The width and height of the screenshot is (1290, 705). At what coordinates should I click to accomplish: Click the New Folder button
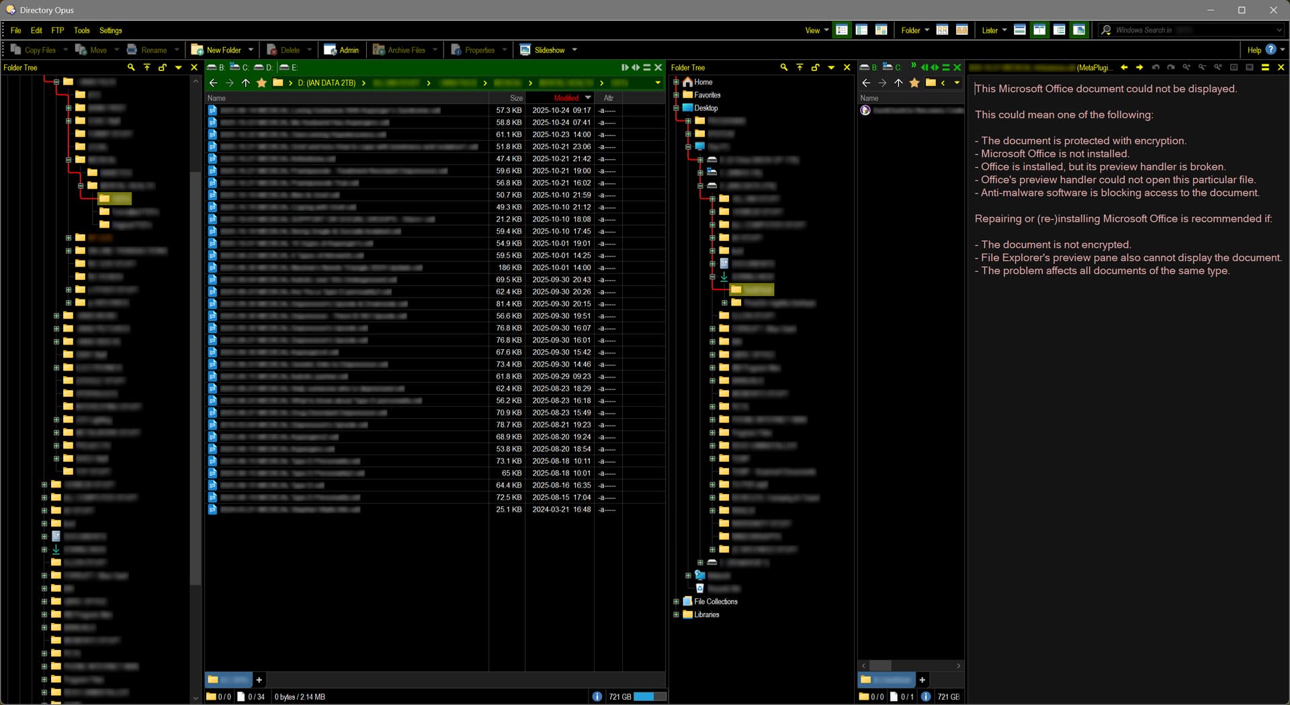tap(216, 50)
